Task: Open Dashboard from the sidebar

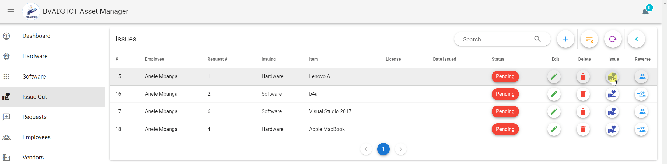Action: (x=36, y=36)
